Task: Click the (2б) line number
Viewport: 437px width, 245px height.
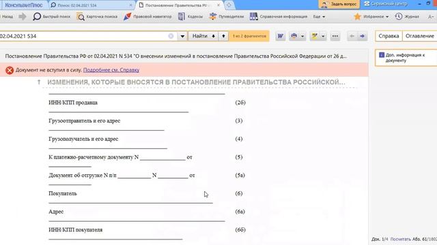Action: 240,103
